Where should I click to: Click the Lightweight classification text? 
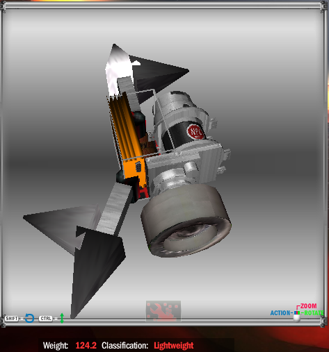(174, 346)
